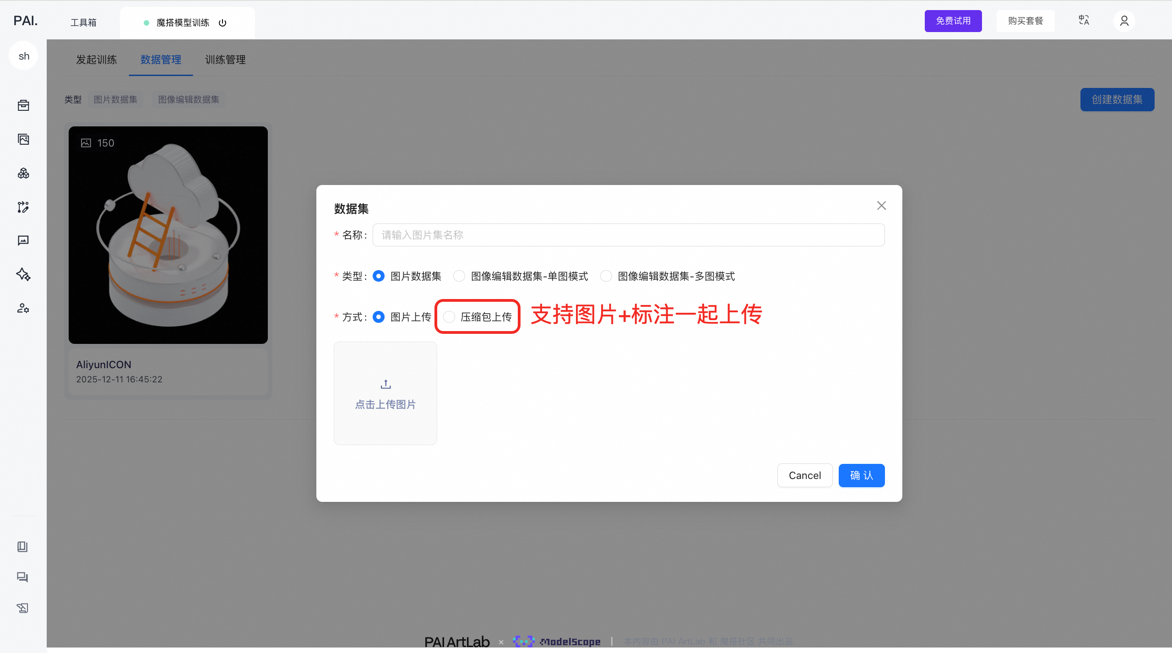Image resolution: width=1172 pixels, height=653 pixels.
Task: Open the 发起训练 tab
Action: [x=96, y=60]
